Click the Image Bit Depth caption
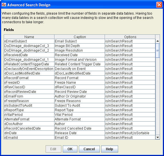This screenshot has height=156, width=164. pyautogui.click(x=80, y=46)
